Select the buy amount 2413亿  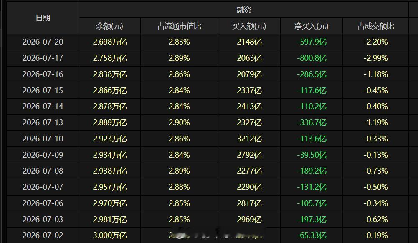249,106
